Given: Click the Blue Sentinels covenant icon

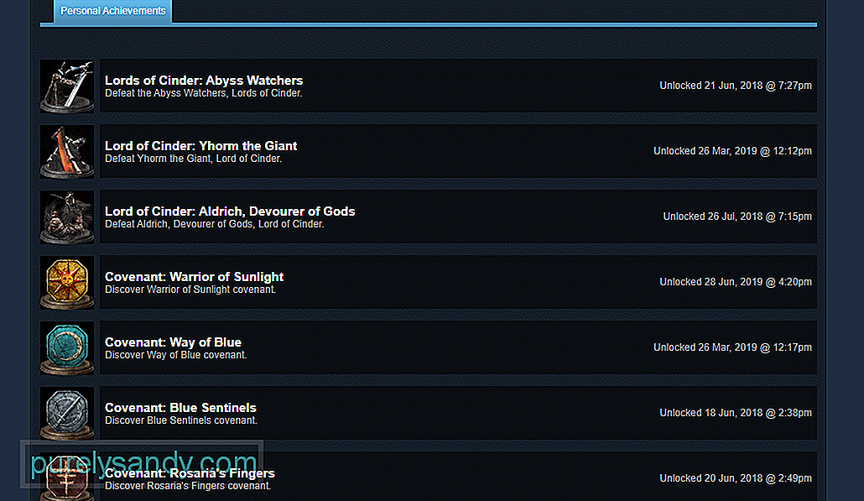Looking at the screenshot, I should [x=67, y=413].
